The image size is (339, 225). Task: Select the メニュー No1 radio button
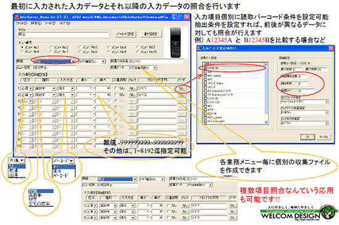click(22, 47)
